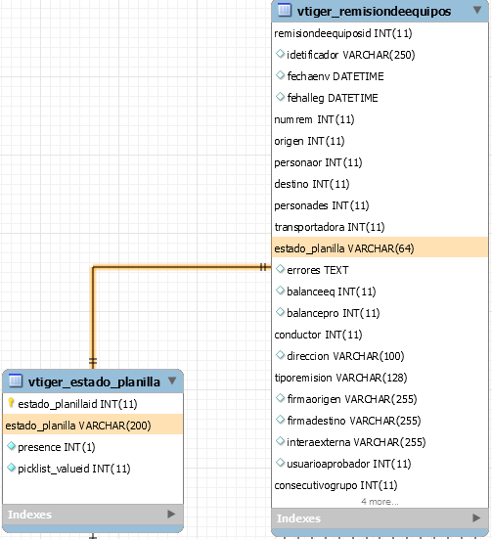Image resolution: width=492 pixels, height=539 pixels.
Task: Click the vtiger_remisiondeequipos table icon
Action: pos(284,10)
